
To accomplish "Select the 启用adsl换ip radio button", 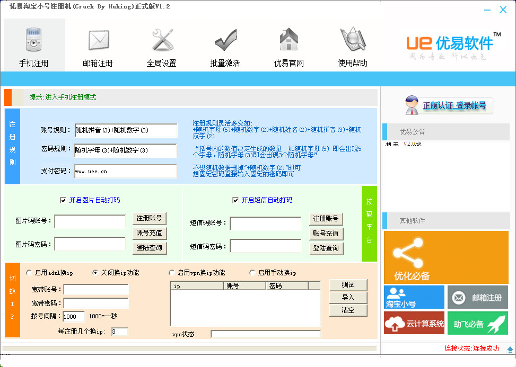I will point(28,272).
